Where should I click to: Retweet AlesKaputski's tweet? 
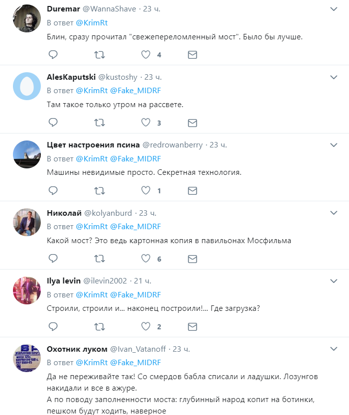(x=100, y=123)
